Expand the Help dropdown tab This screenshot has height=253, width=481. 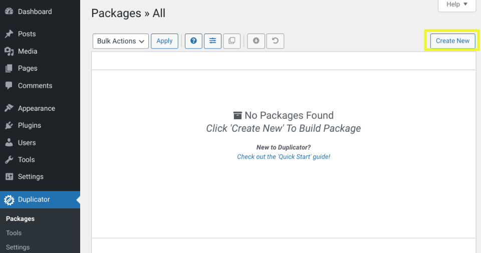click(456, 5)
